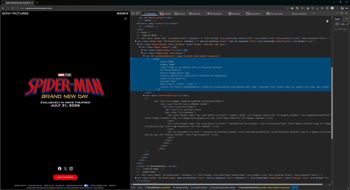350x190 pixels.
Task: Click the vertical scrollbar of the DOM tree
Action: click(332, 103)
